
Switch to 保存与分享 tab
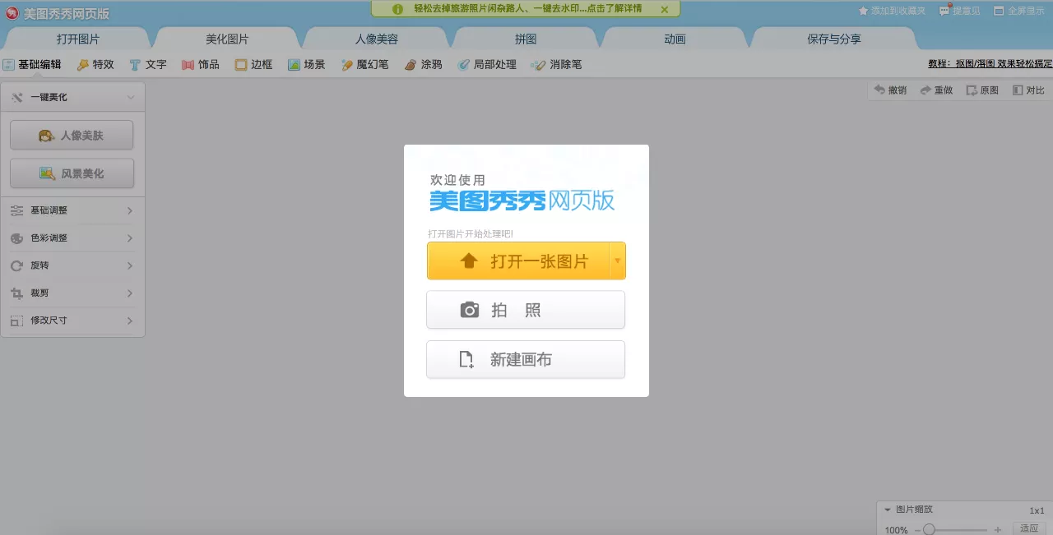(x=834, y=39)
